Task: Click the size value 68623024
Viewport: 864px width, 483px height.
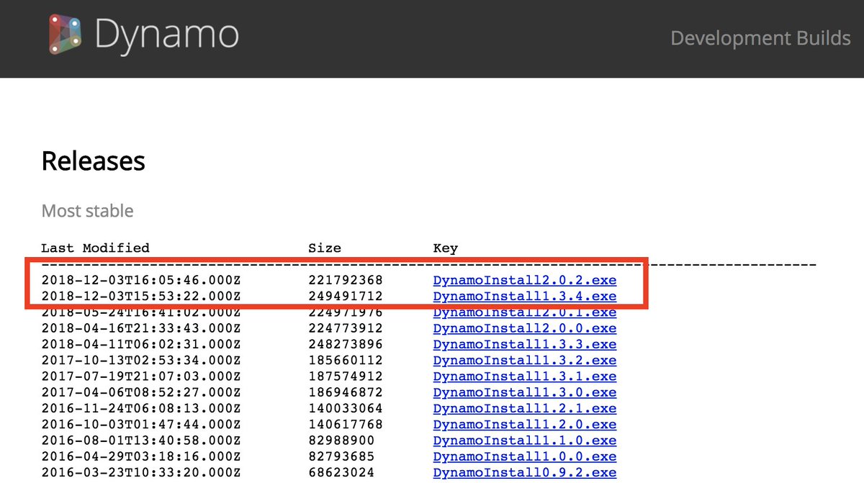Action: tap(341, 473)
